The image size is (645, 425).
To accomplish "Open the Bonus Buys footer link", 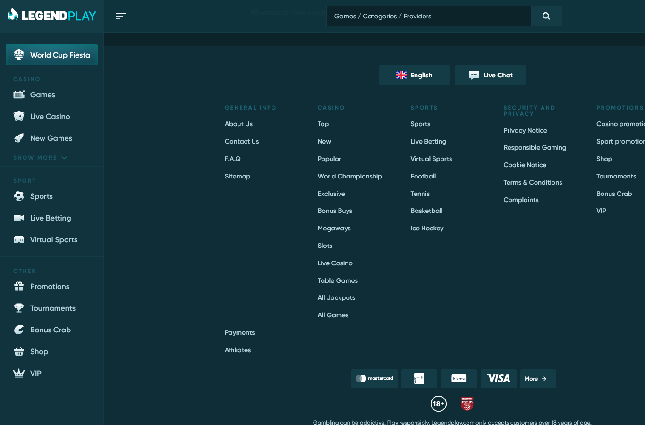I will (335, 211).
